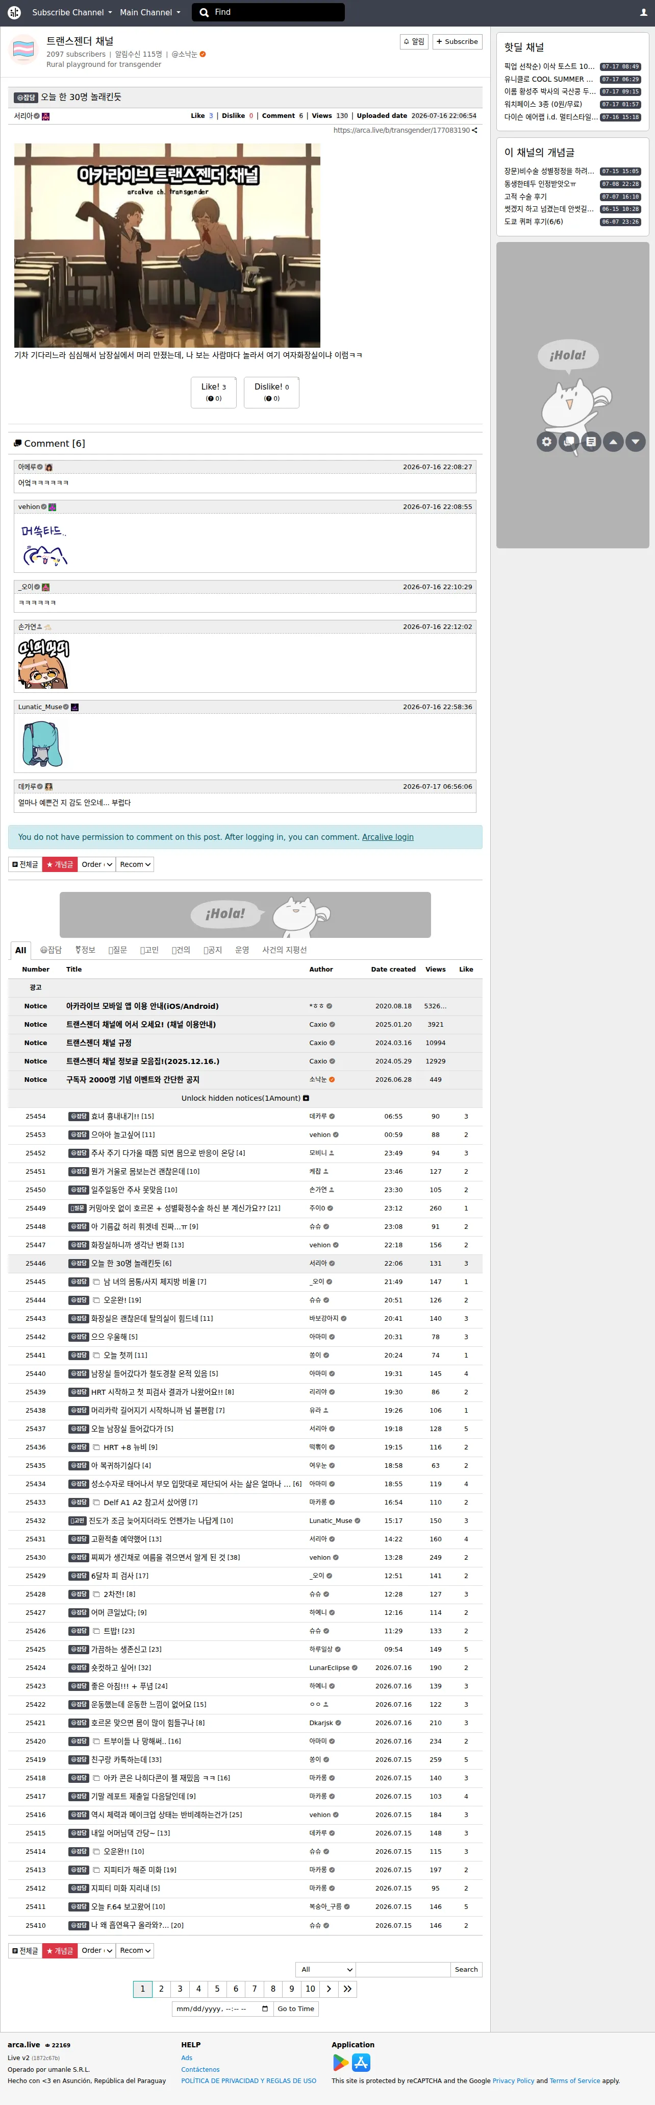The image size is (655, 2105).
Task: Click the 알림 bell notification button
Action: (414, 42)
